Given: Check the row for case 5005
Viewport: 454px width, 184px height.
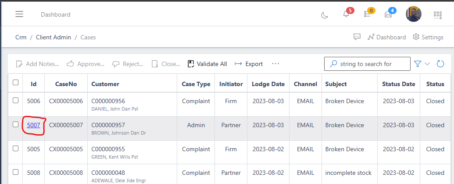Looking at the screenshot, I should 16,149.
